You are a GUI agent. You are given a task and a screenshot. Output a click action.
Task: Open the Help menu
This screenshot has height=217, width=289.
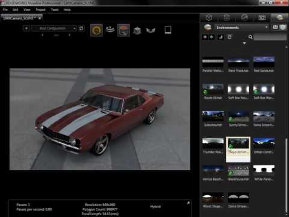click(67, 10)
